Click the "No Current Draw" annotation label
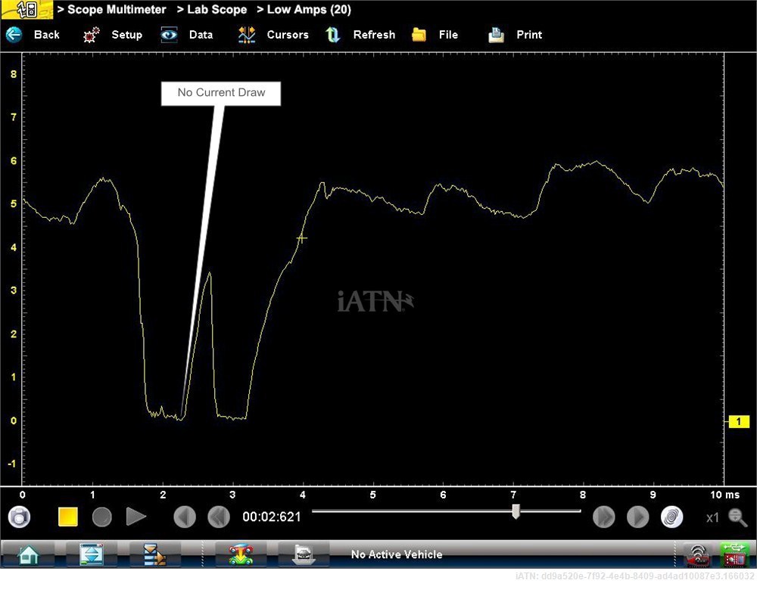Image resolution: width=757 pixels, height=605 pixels. click(221, 93)
